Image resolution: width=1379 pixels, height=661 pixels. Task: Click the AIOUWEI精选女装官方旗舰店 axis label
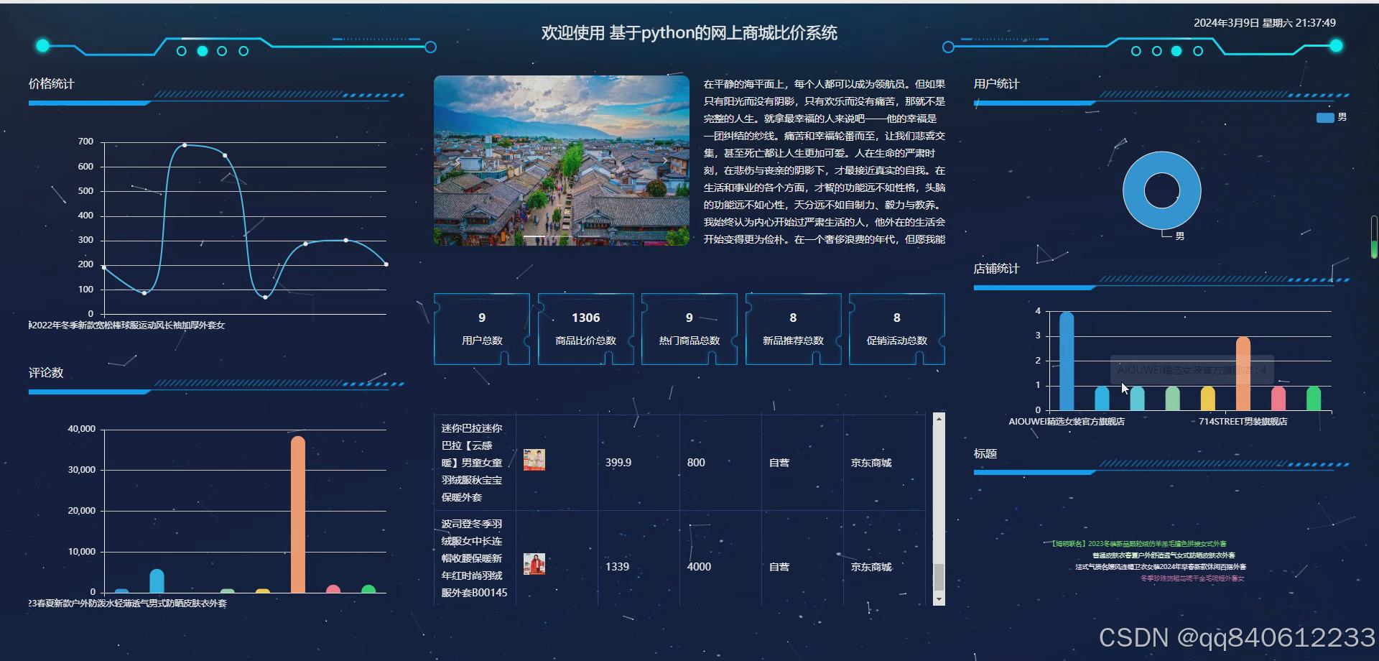click(x=1067, y=422)
